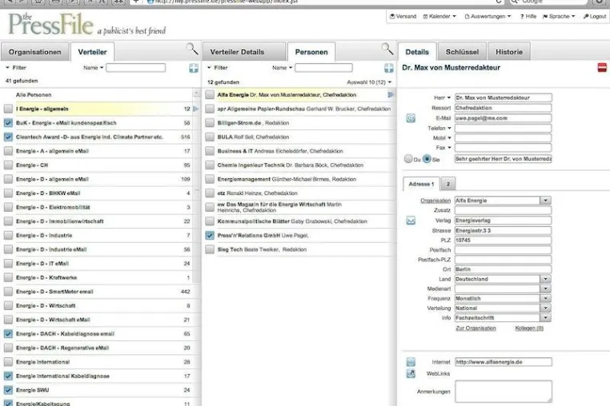Add new Verteiler with plus icon
The height and width of the screenshot is (406, 610).
pyautogui.click(x=194, y=68)
